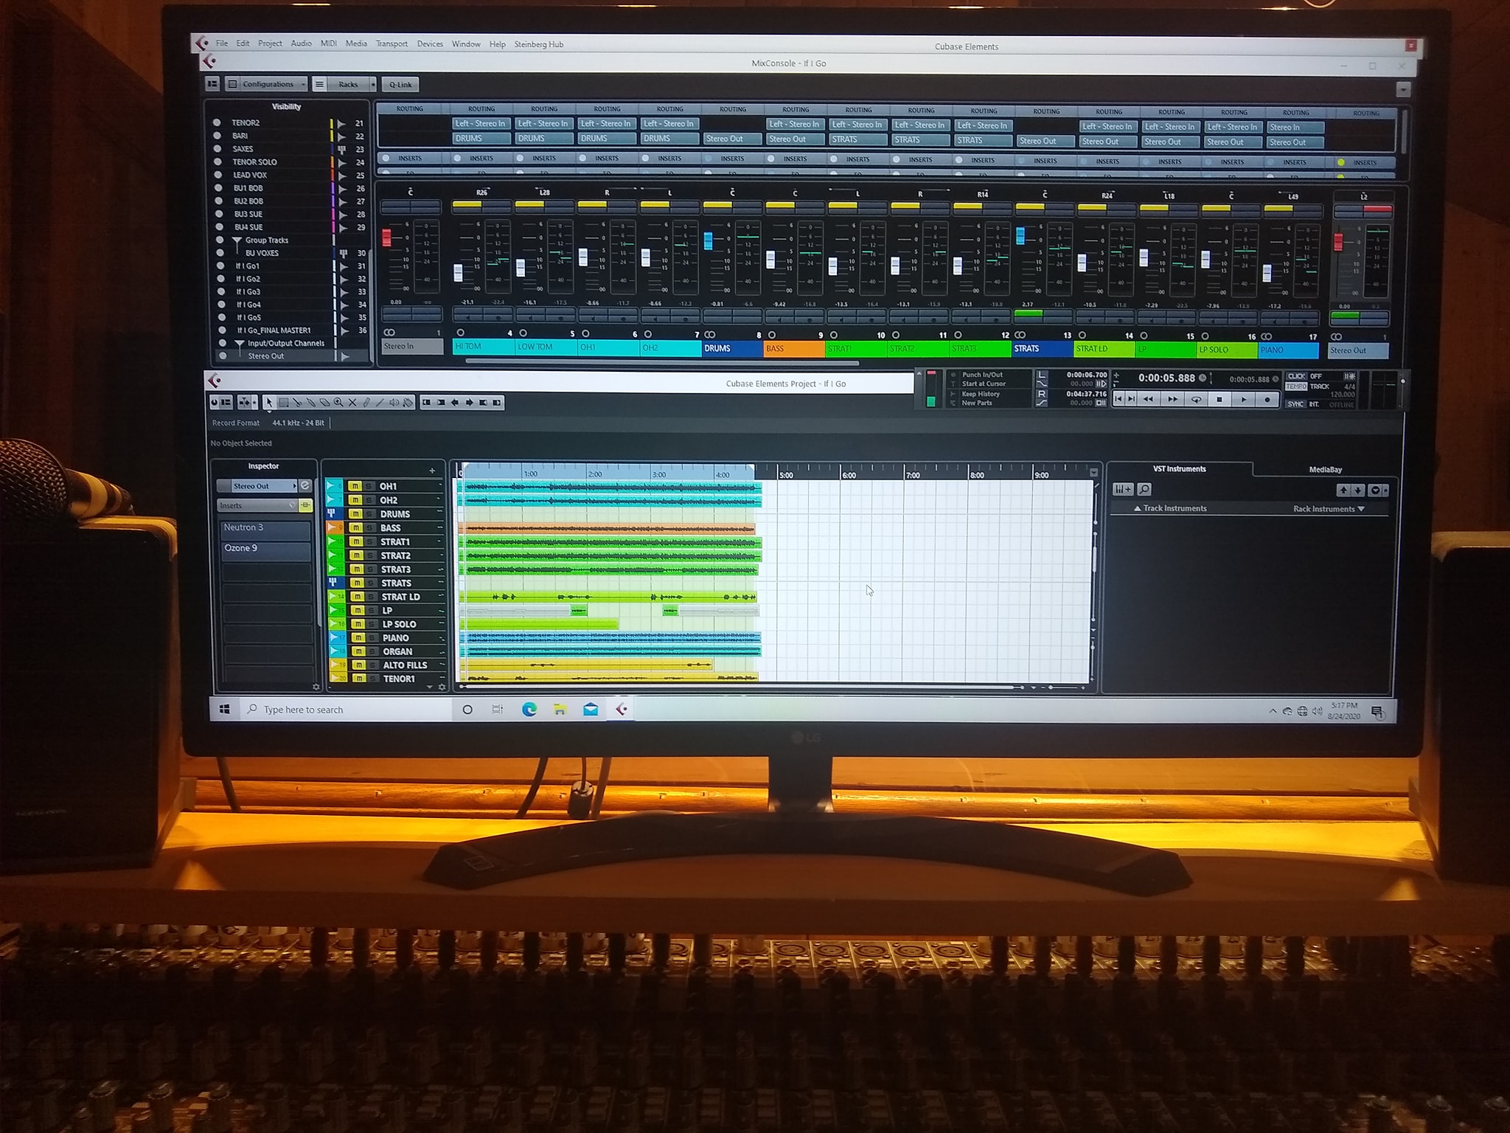This screenshot has width=1510, height=1133.
Task: Solo the PIANO track
Action: (x=372, y=638)
